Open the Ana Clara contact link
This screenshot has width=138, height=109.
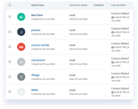[x=37, y=15]
